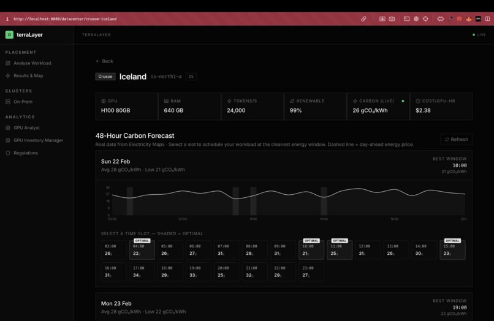
Task: Click the shaded 04:00 bar on chart
Action: [130, 201]
